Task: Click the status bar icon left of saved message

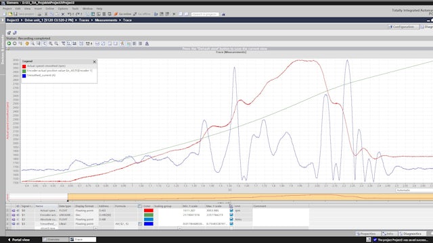Action: coord(368,240)
